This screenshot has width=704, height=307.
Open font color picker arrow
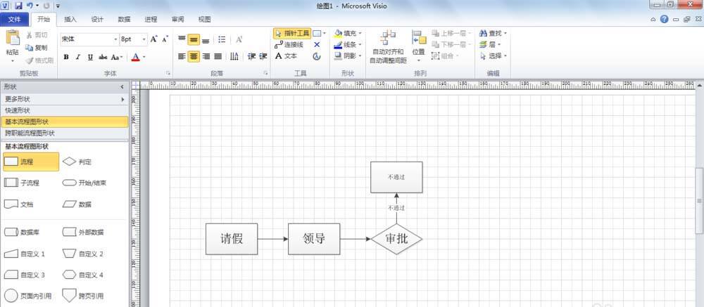144,57
